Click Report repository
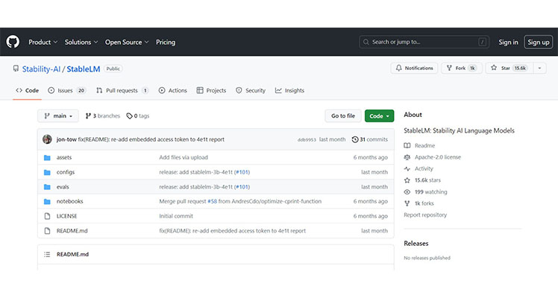 coord(425,215)
